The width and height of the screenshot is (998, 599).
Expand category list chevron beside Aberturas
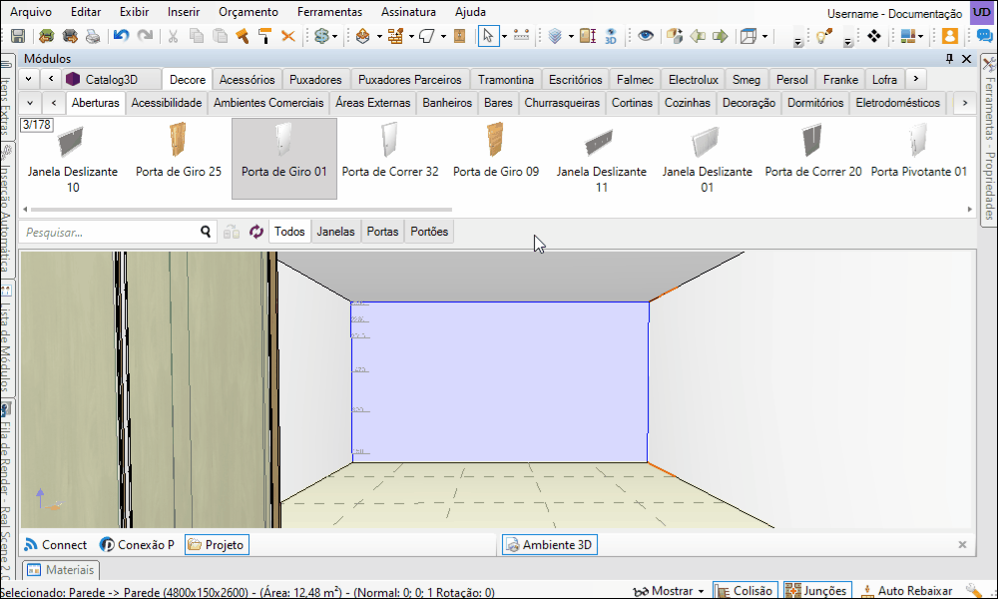tap(30, 103)
